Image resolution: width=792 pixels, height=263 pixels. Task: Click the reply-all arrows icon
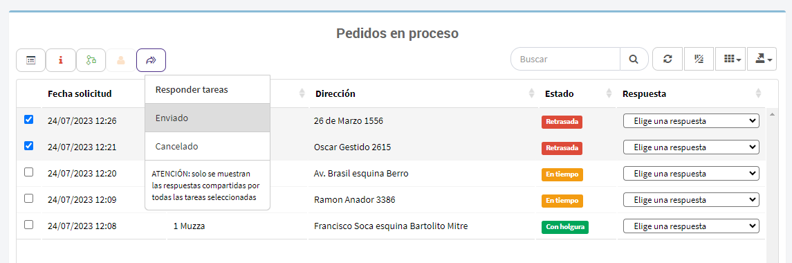click(x=151, y=60)
